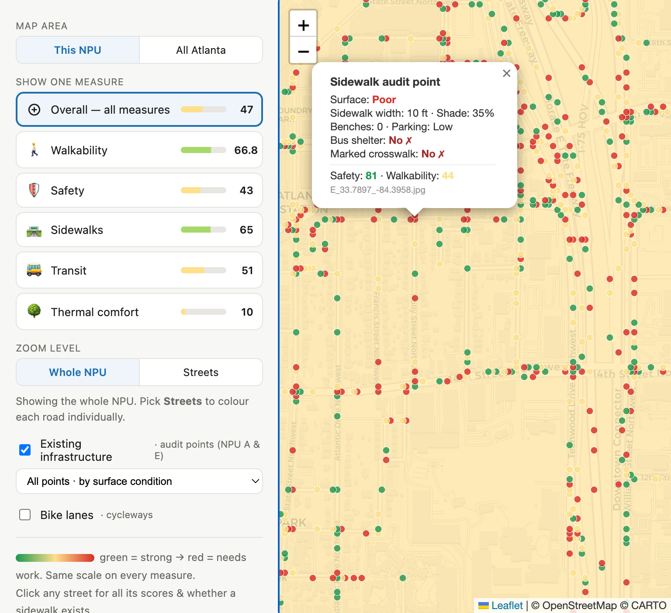
Task: Click the circled plus Overall icon
Action: coord(34,109)
